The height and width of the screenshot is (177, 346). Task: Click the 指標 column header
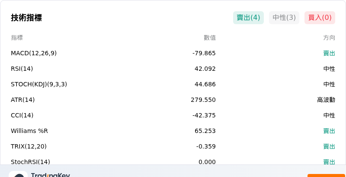17,38
